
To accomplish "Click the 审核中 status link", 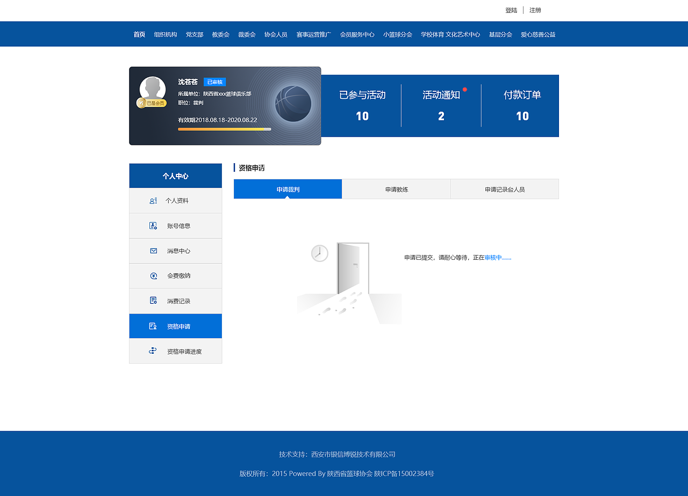I will click(x=498, y=258).
